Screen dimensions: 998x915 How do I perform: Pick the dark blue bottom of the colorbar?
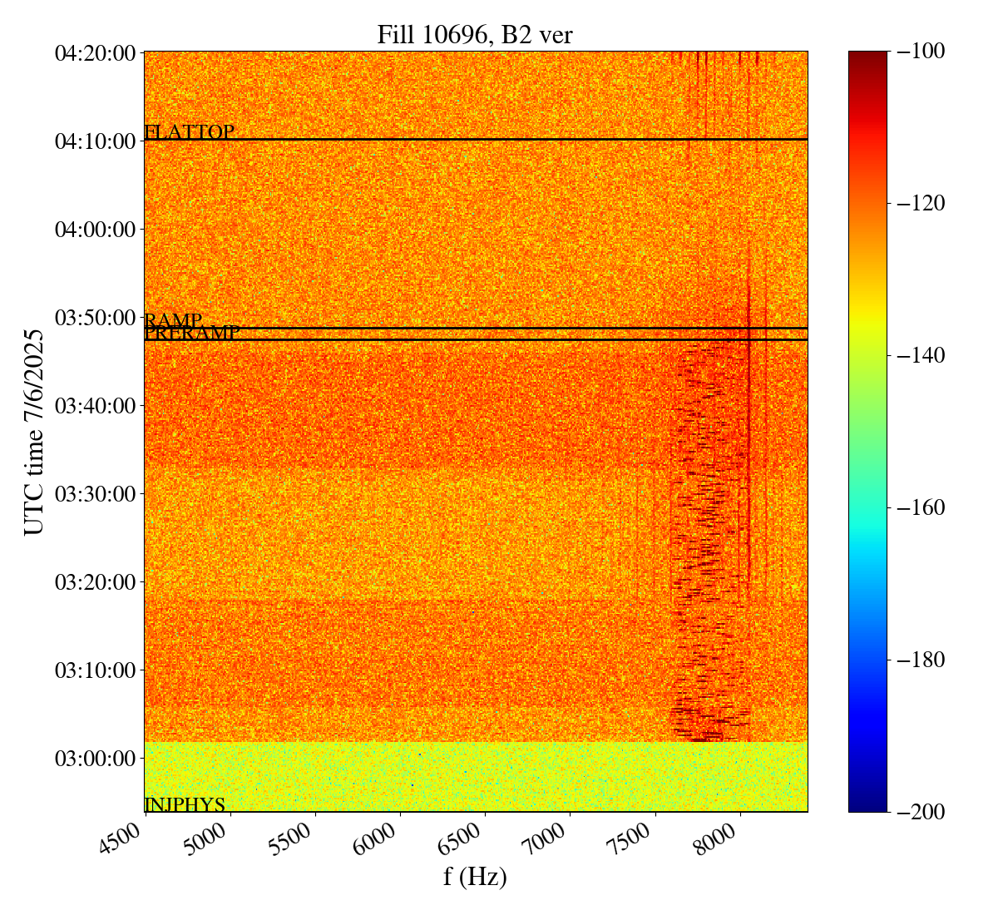click(867, 804)
